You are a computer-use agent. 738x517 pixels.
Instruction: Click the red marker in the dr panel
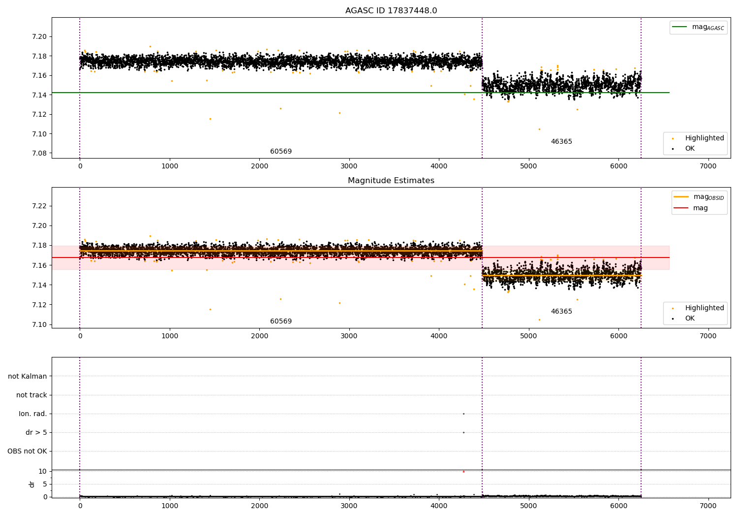(x=463, y=471)
